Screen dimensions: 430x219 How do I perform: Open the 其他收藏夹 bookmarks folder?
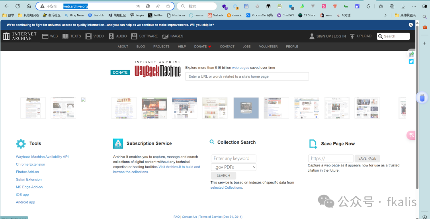[405, 16]
